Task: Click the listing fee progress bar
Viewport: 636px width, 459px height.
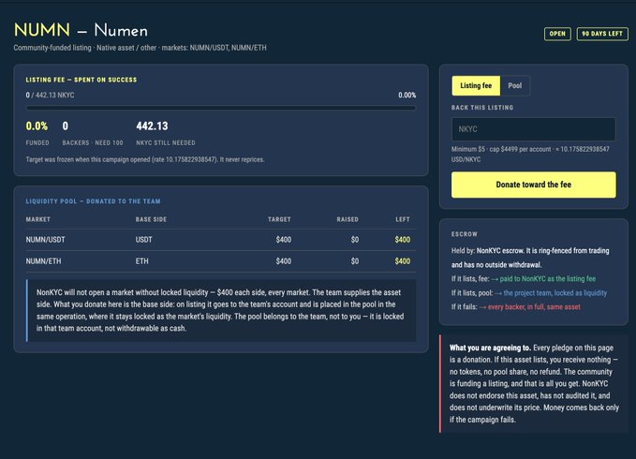Action: pyautogui.click(x=221, y=109)
